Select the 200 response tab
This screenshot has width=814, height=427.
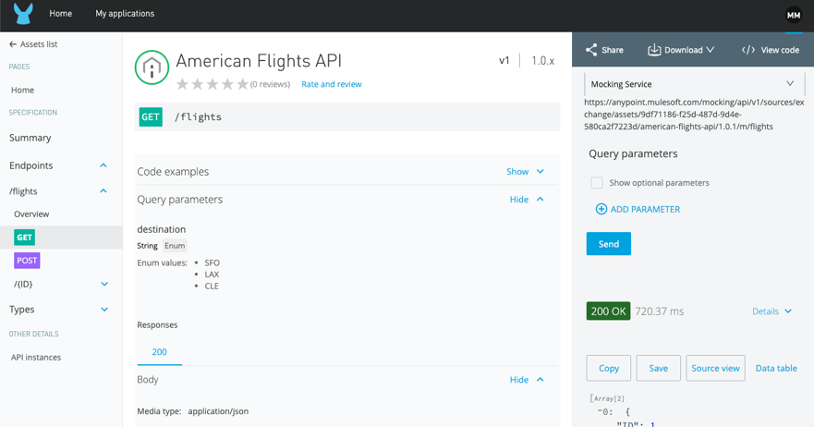coord(159,352)
